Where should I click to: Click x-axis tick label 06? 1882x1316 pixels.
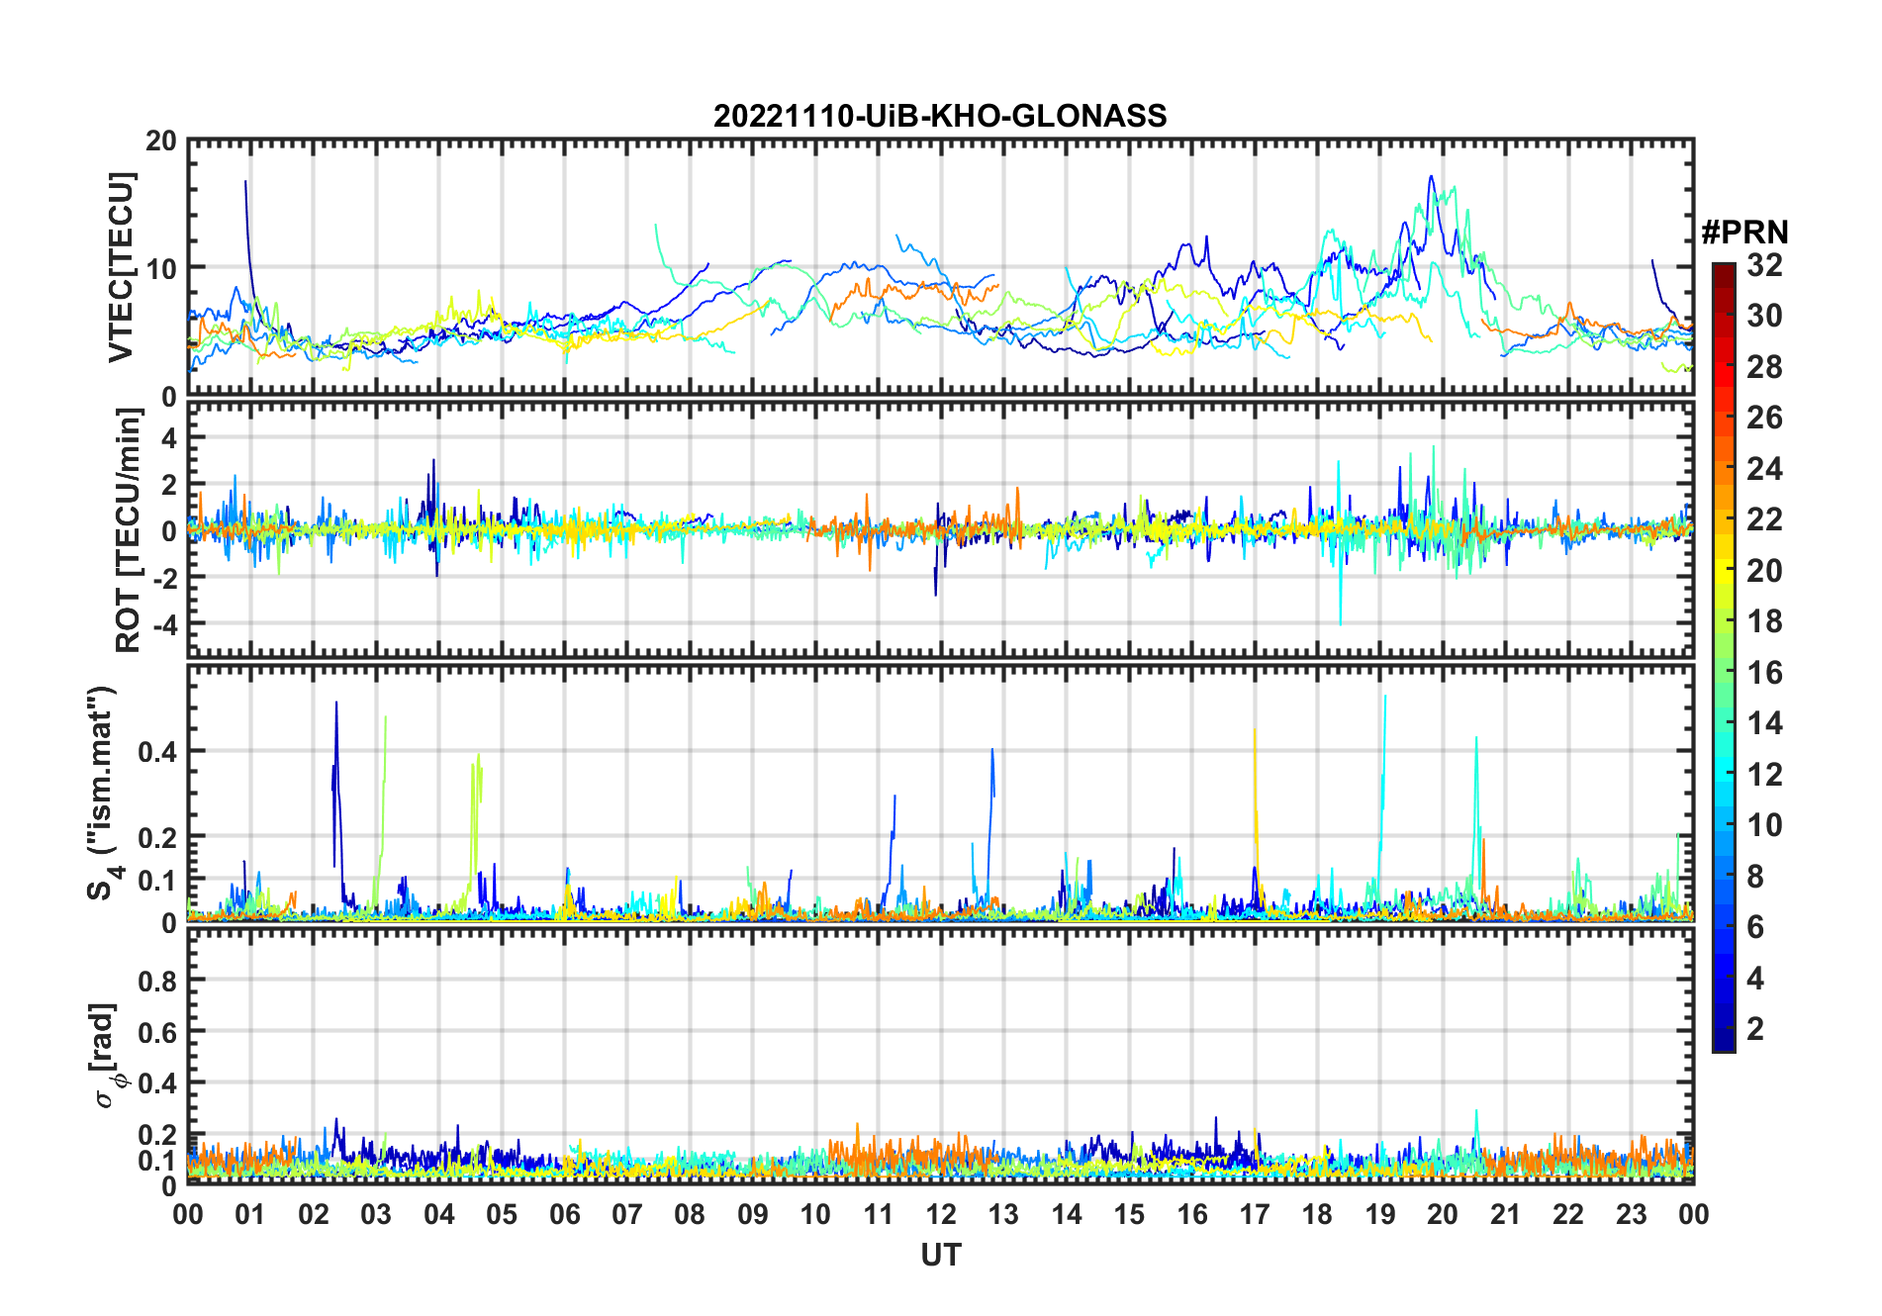(x=564, y=1214)
